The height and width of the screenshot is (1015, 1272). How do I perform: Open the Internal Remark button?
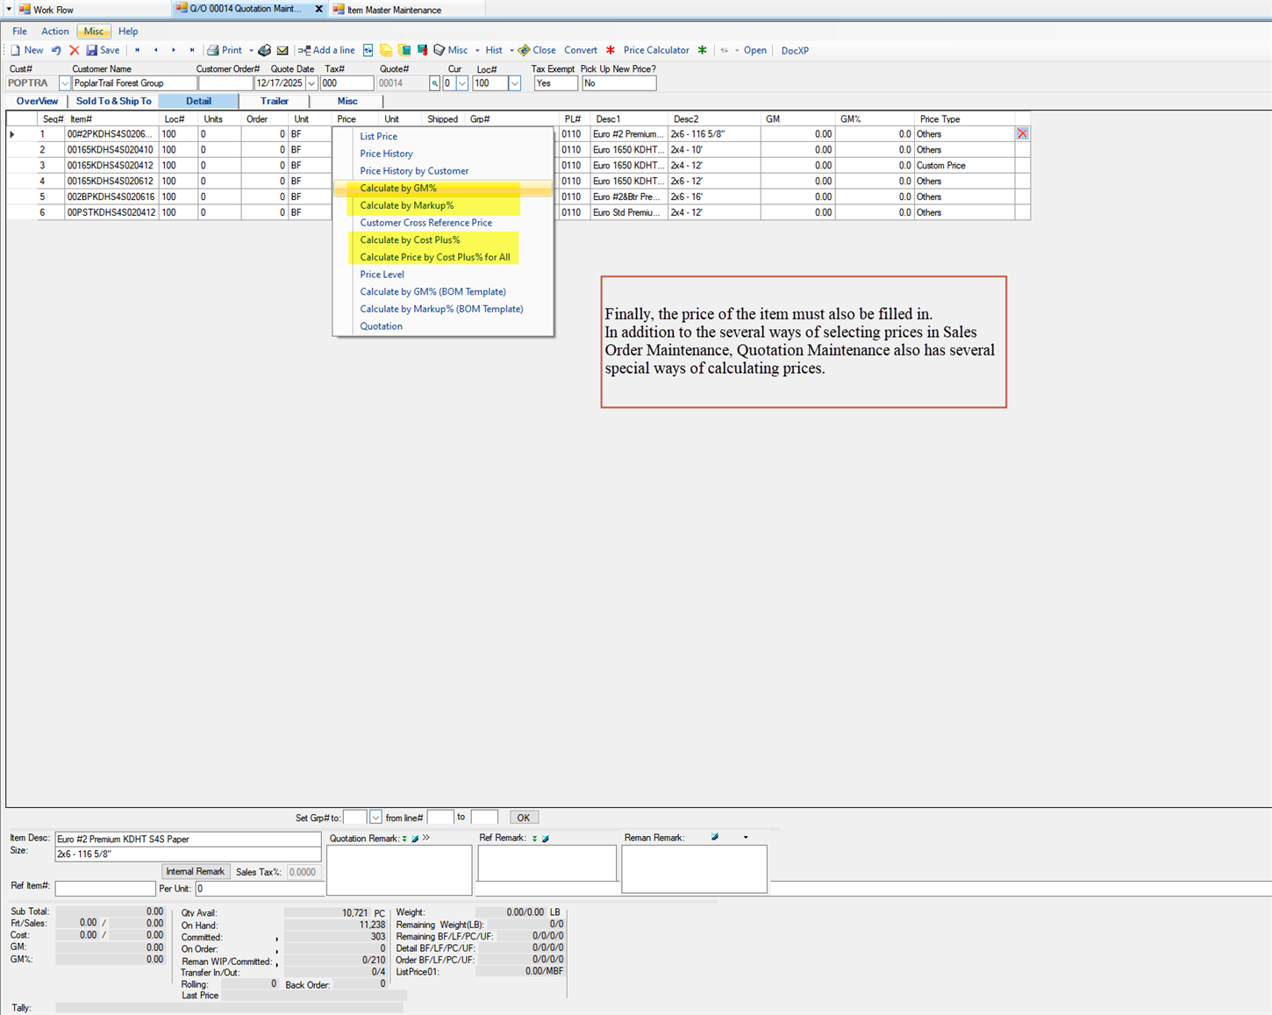[x=195, y=871]
